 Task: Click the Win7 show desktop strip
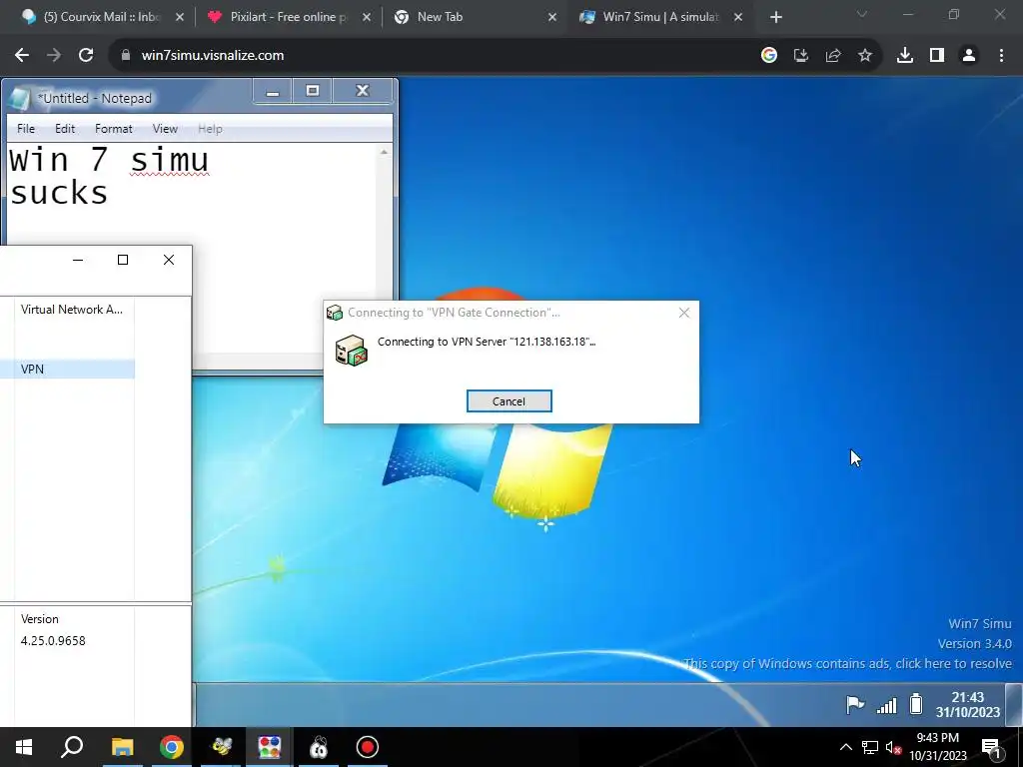[x=1013, y=704]
